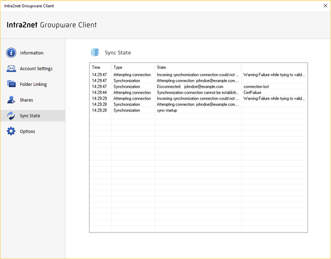Viewport: 331px width, 259px height.
Task: Open the Shares section
Action: pos(33,100)
